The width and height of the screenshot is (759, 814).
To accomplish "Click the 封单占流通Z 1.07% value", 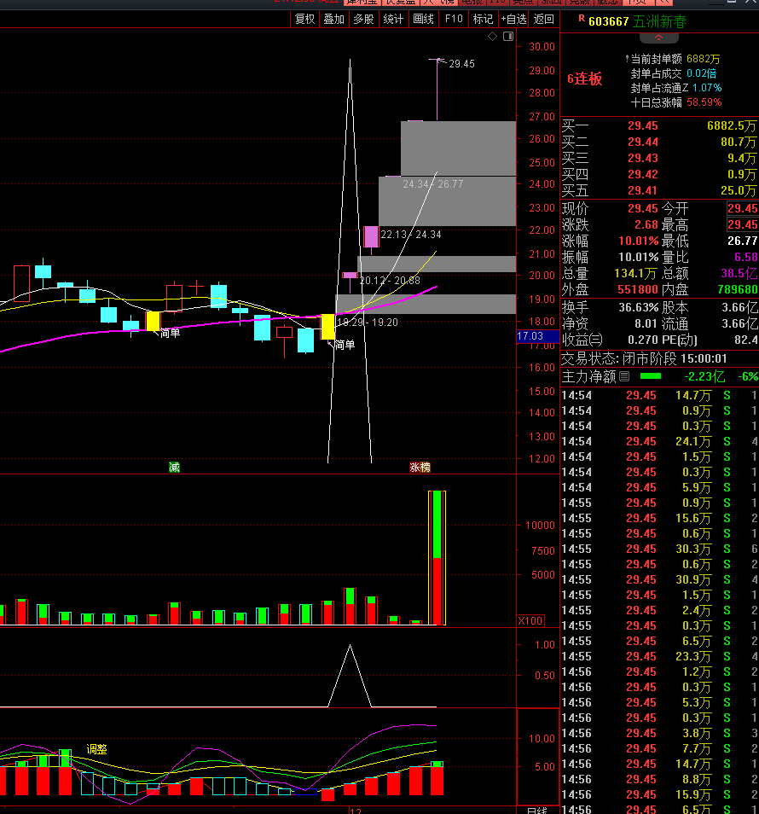I will click(707, 88).
